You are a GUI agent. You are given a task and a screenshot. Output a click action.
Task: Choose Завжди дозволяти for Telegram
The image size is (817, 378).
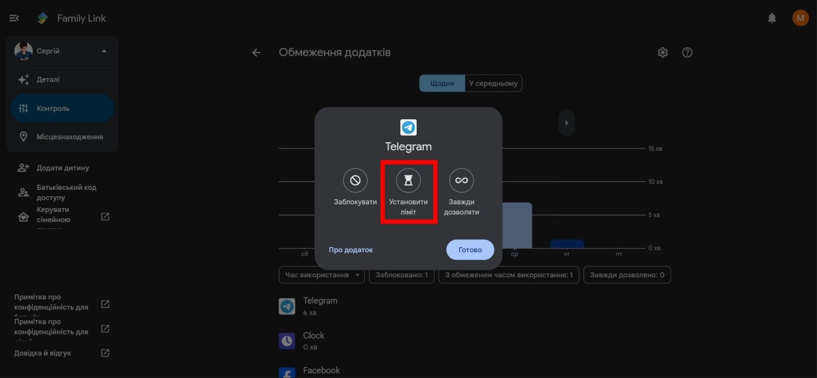pyautogui.click(x=462, y=193)
